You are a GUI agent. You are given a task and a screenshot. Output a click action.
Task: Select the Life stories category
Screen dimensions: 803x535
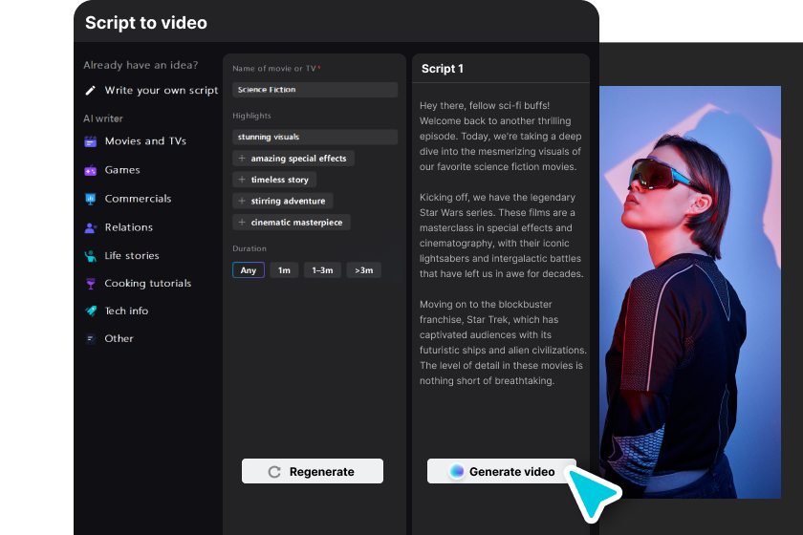click(x=122, y=255)
